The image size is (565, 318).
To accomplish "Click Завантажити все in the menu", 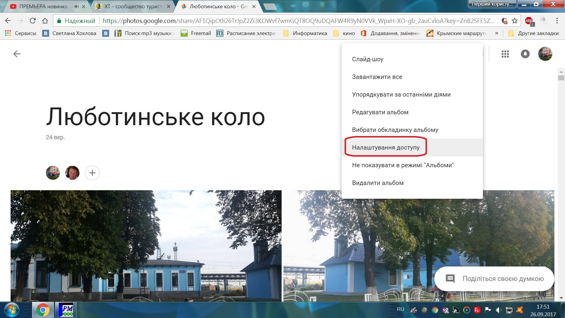I will click(x=377, y=77).
